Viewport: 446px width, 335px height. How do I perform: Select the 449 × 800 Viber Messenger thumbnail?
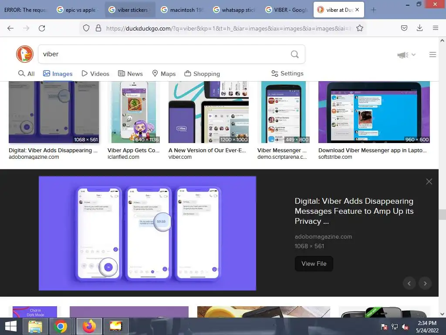[x=283, y=112]
